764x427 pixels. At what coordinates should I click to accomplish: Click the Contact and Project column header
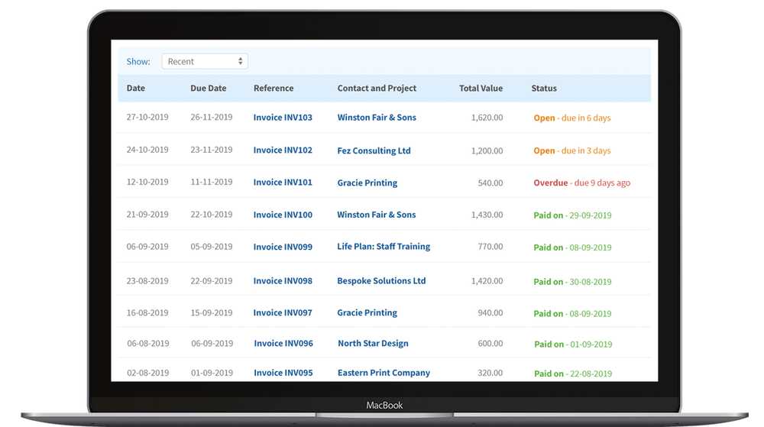point(377,88)
